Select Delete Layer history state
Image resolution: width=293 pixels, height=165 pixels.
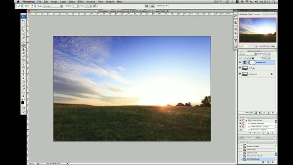[259, 149]
